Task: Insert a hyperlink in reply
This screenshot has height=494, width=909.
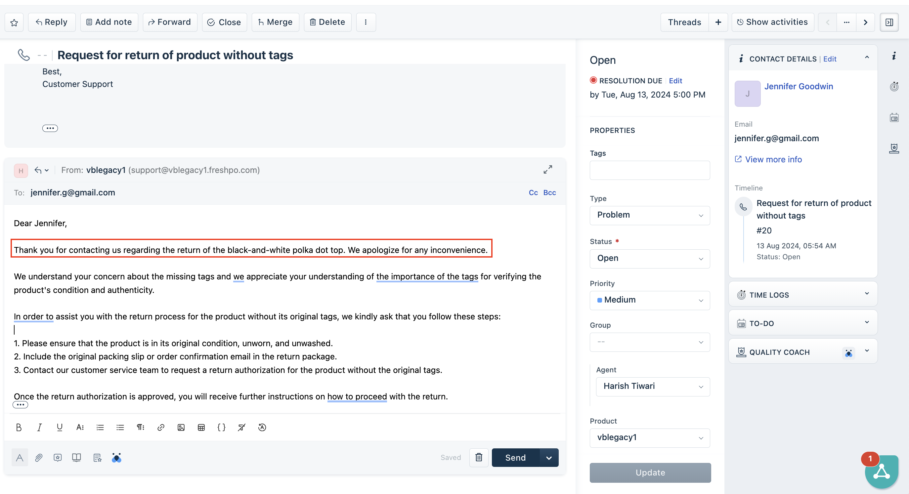Action: point(161,427)
